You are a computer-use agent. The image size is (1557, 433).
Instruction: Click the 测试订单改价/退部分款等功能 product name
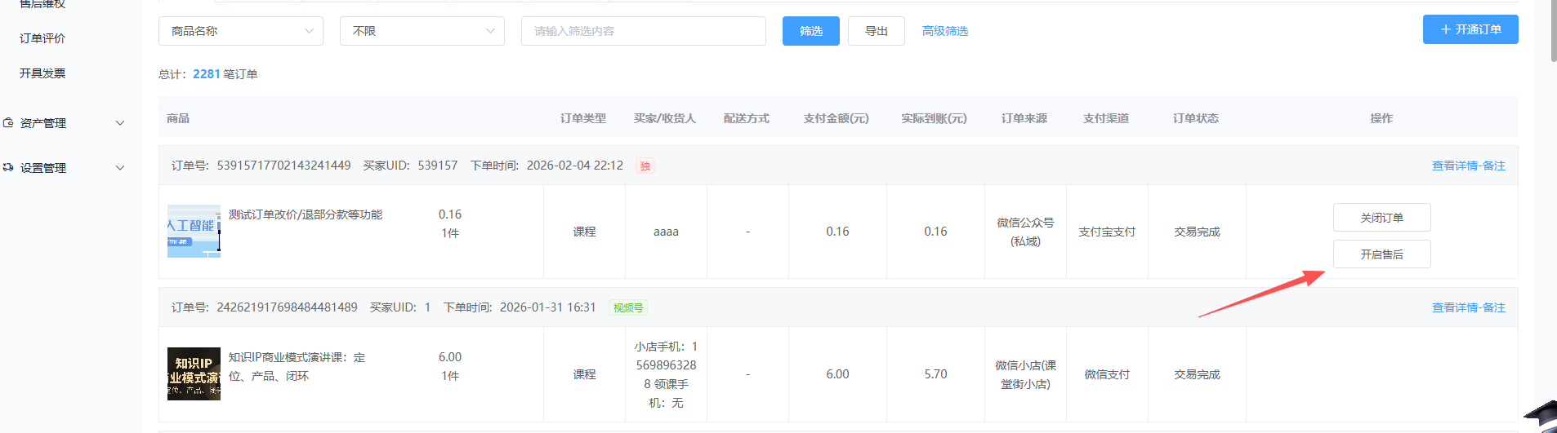point(306,214)
